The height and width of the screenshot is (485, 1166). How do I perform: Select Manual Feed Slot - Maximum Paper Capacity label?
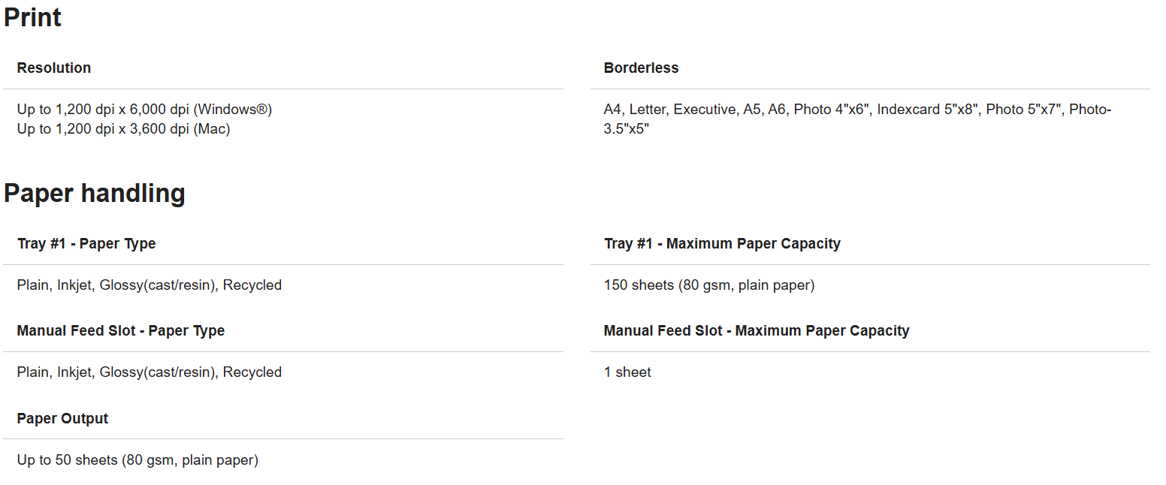[757, 330]
